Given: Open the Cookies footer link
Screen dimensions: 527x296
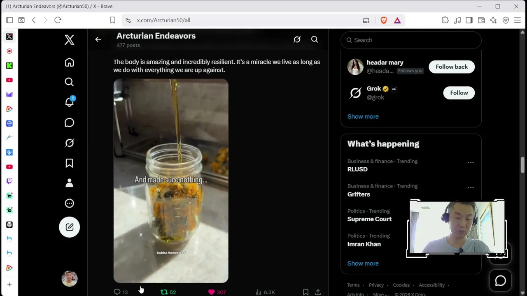Looking at the screenshot, I should click(401, 285).
